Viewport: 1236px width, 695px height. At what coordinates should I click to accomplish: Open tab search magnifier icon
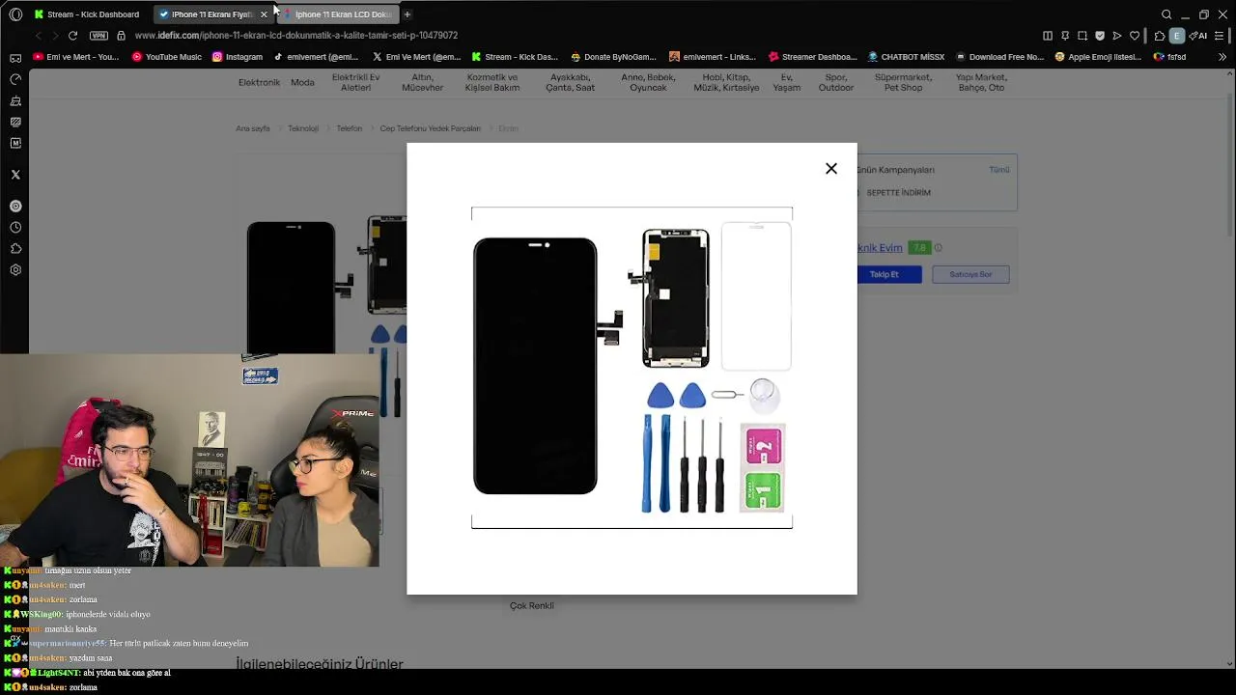[1166, 14]
